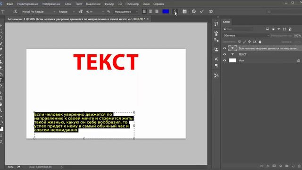This screenshot has height=170, width=302.
Task: Select the Без имени-1 document tab
Action: coord(76,19)
